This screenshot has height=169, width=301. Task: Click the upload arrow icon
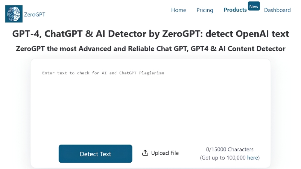click(x=145, y=153)
